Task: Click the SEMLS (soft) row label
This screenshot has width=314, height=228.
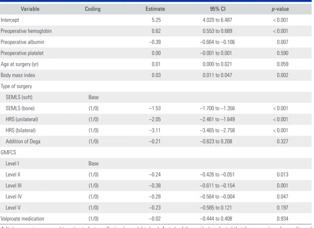Action: pyautogui.click(x=19, y=97)
